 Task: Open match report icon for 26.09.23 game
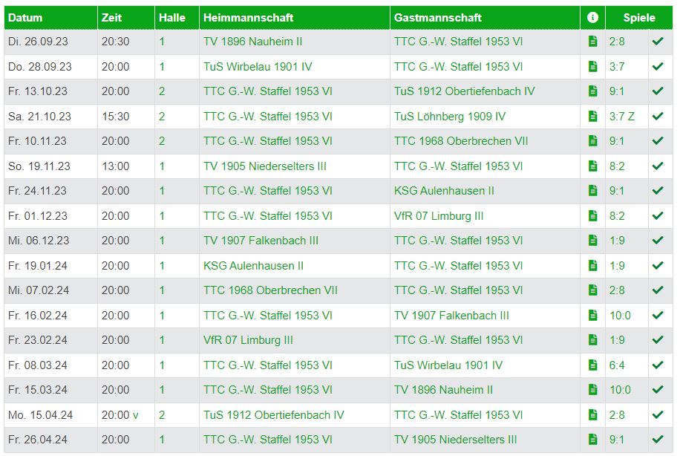(592, 42)
